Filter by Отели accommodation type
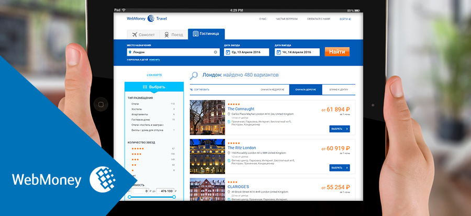Viewport: 471px width, 216px height. click(153, 104)
